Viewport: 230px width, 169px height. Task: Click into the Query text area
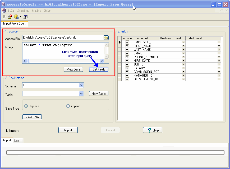tap(63, 51)
